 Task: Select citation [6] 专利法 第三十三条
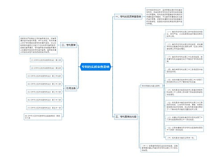tap(44, 100)
